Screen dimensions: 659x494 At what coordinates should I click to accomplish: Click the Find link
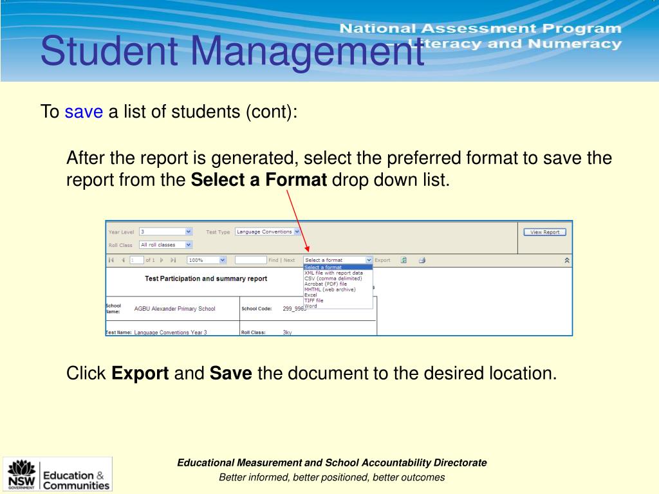273,260
